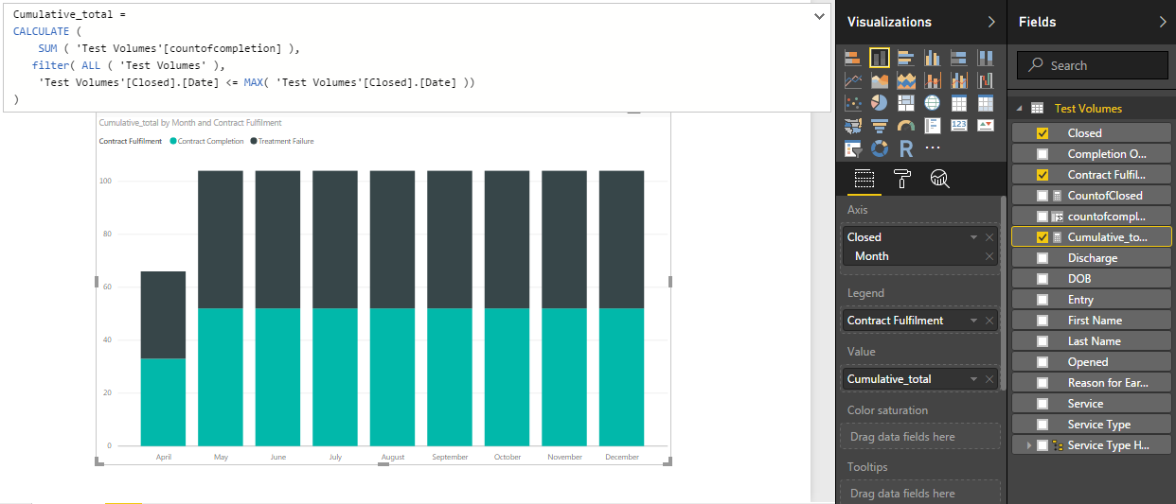Screen dimensions: 1176x504
Task: Choose the Scatter chart icon
Action: click(x=853, y=103)
